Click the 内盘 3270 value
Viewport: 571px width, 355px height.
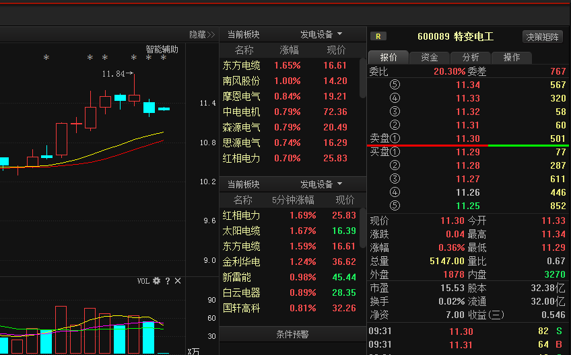coord(555,274)
